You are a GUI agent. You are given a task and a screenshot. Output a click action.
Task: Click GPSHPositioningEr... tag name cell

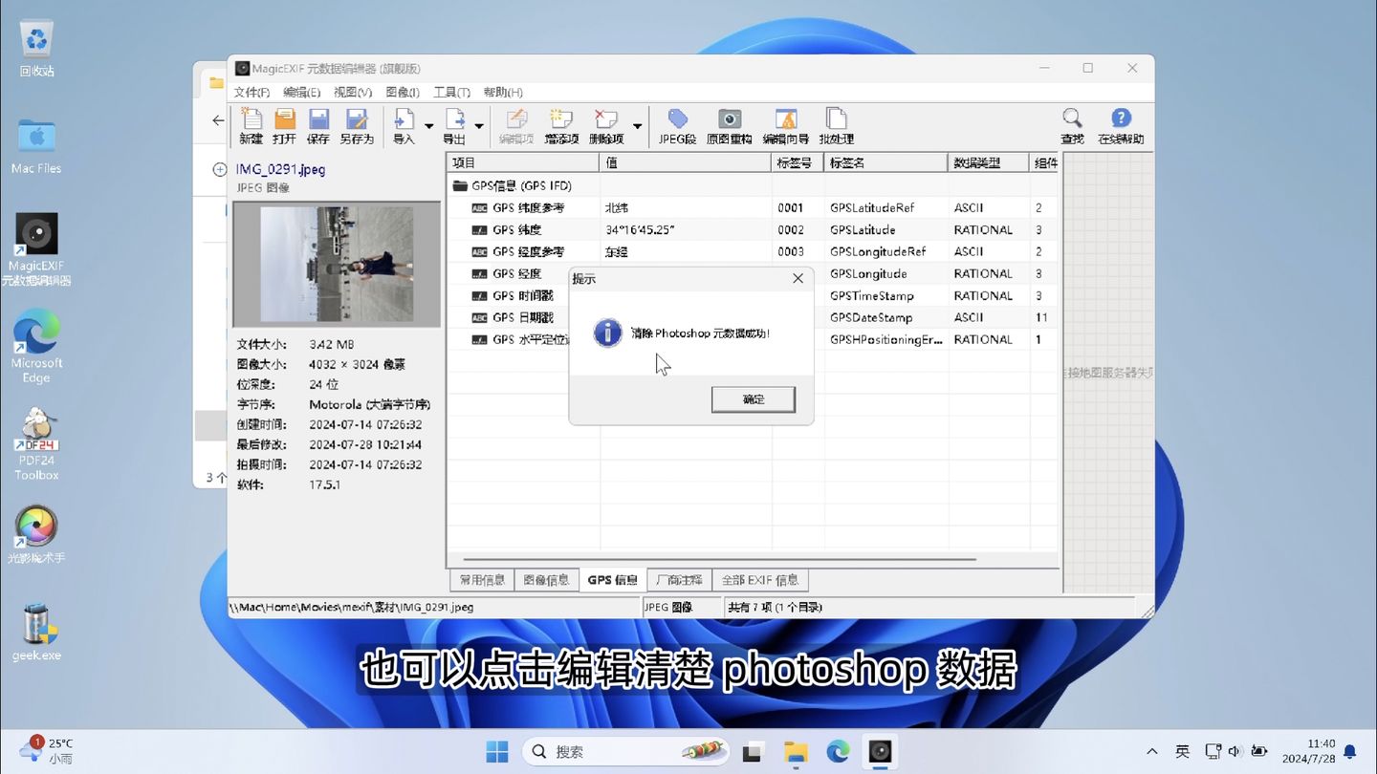(x=886, y=339)
